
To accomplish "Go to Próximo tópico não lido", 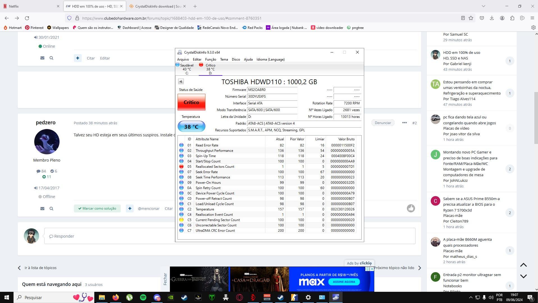I will (397, 268).
